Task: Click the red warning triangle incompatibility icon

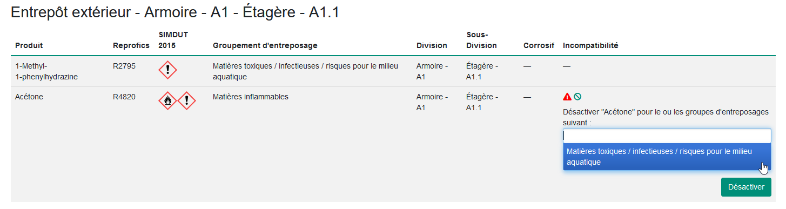Action: pos(567,97)
